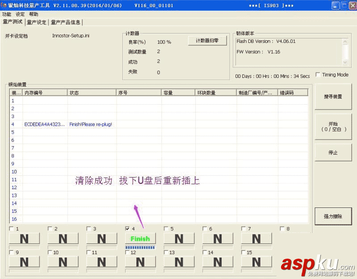Close the mass production tool window
The image size is (357, 279).
(353, 5)
